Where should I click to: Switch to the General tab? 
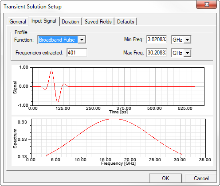pyautogui.click(x=18, y=22)
